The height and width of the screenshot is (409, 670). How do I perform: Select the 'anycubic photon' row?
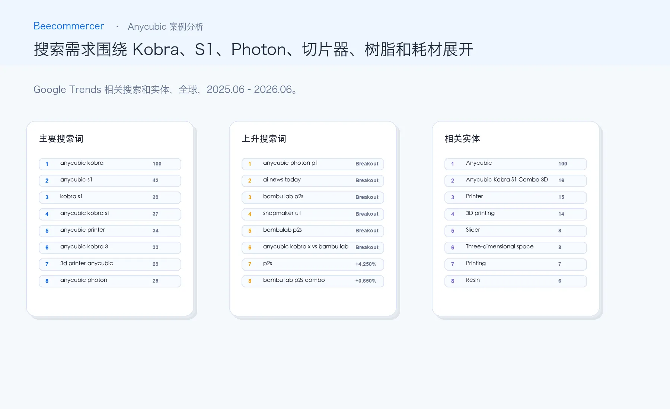pyautogui.click(x=110, y=281)
